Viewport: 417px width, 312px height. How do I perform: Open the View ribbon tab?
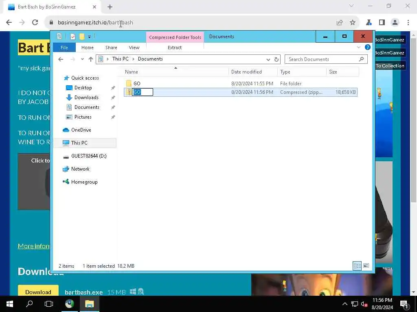(x=134, y=48)
